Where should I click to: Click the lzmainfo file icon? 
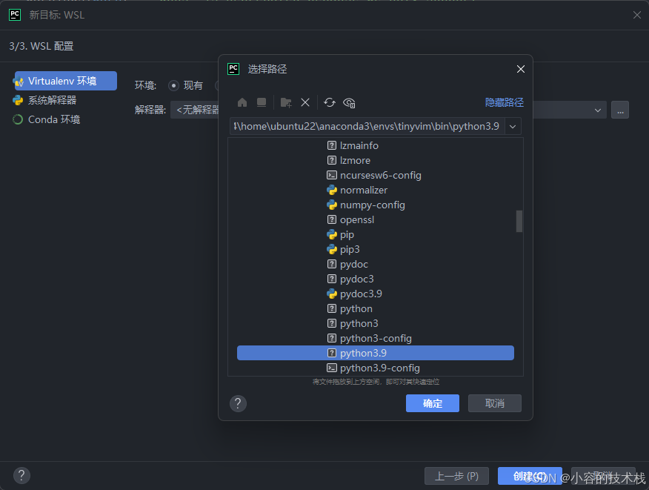point(331,145)
